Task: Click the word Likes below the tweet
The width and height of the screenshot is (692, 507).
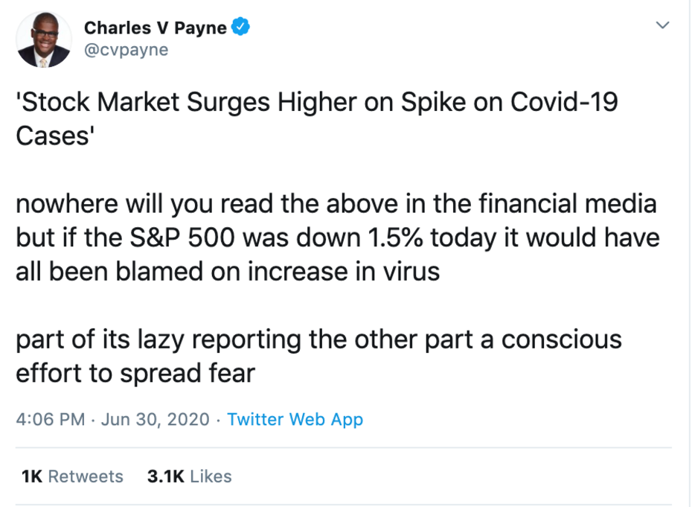Action: point(211,476)
